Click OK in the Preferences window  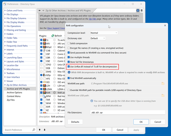pyautogui.click(x=104, y=130)
